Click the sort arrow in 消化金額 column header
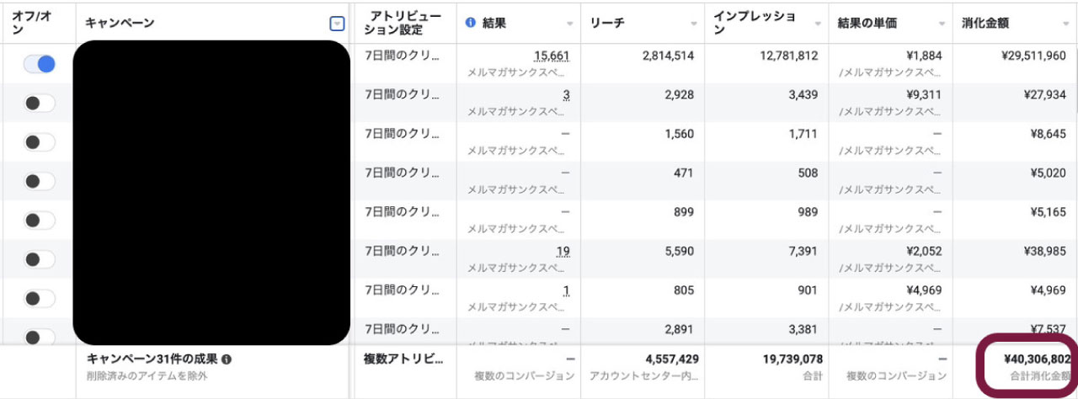 [1066, 24]
